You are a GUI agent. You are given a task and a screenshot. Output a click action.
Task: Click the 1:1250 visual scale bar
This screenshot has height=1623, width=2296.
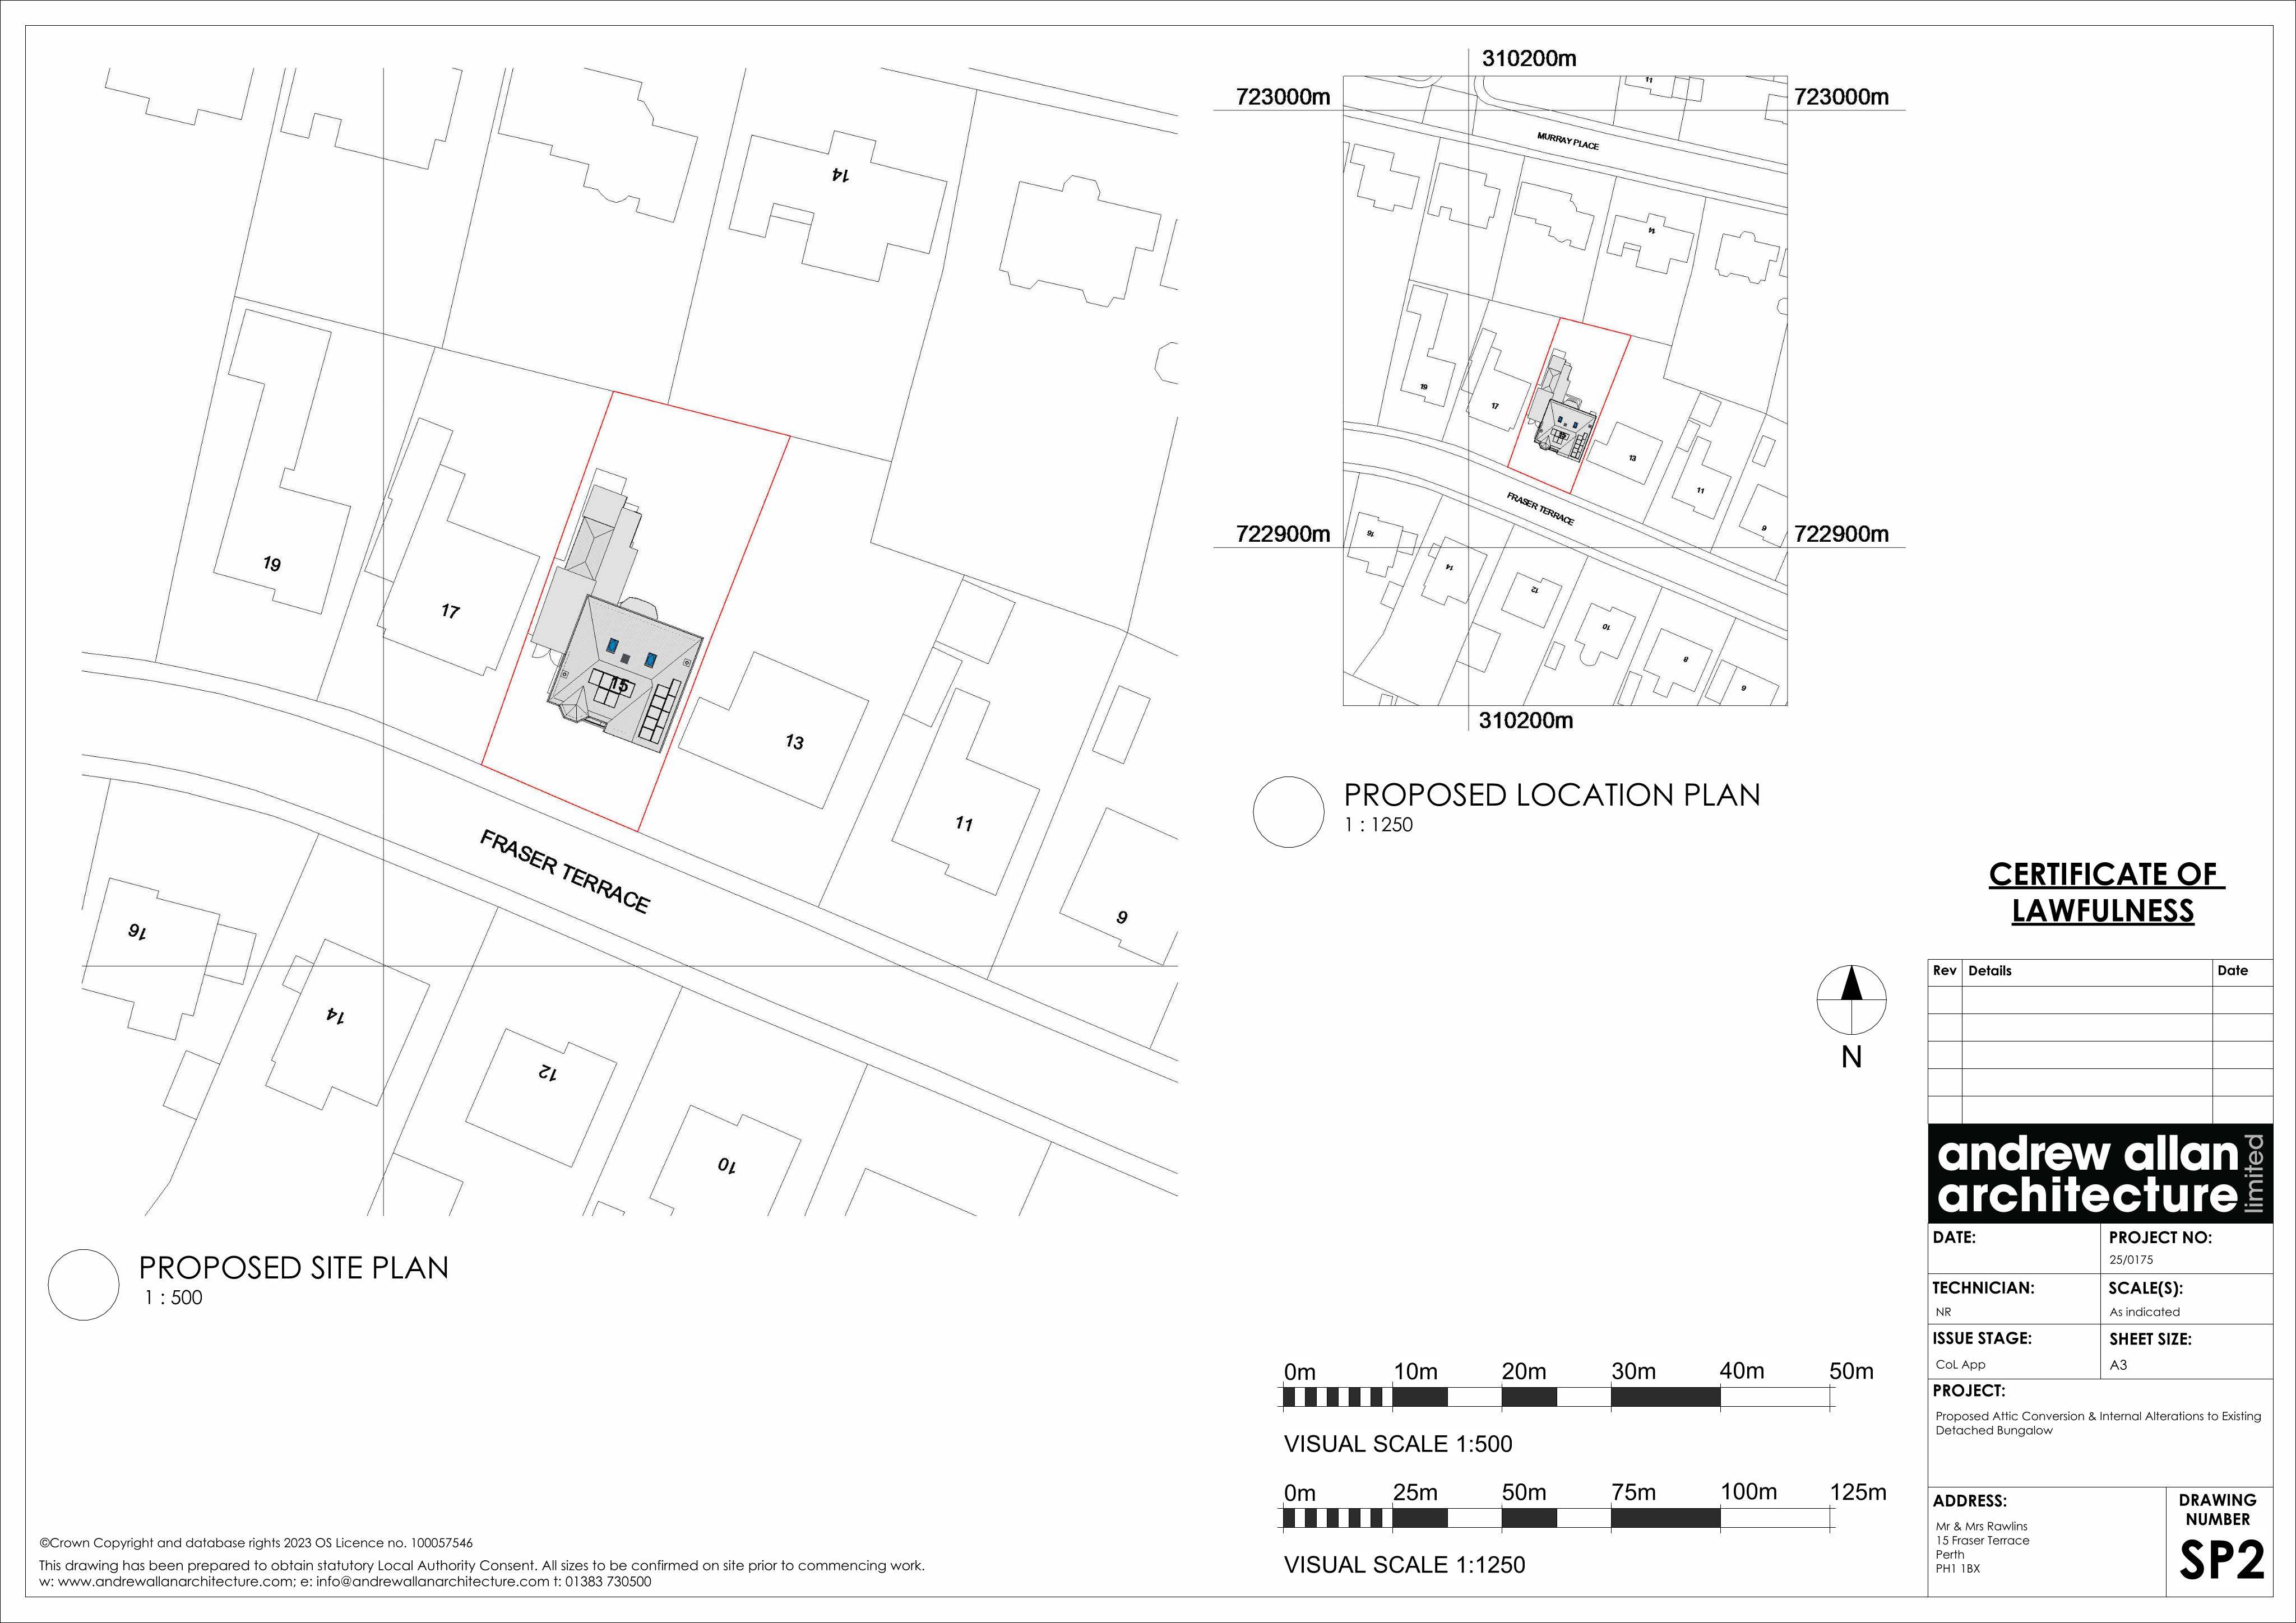1556,1518
